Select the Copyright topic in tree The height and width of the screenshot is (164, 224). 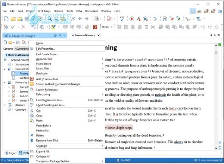21,110
